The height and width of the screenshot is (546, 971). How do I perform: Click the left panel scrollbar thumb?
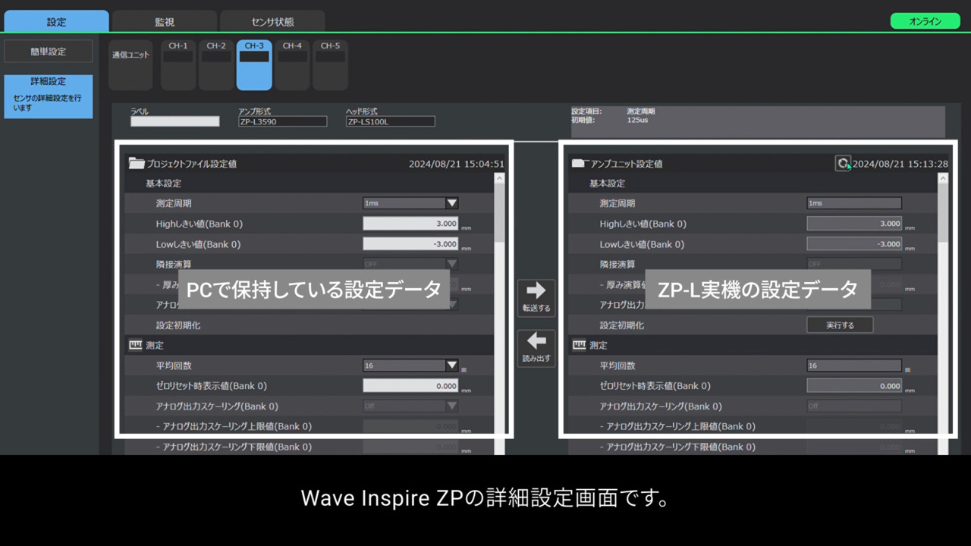(x=499, y=212)
